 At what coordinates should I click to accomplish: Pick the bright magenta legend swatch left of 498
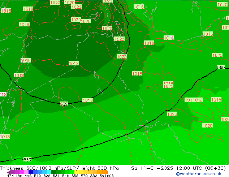point(22,172)
